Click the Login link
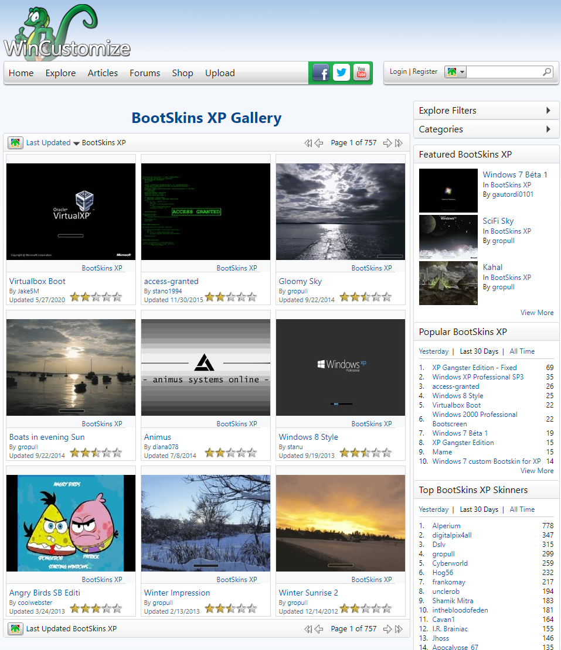Screen dimensions: 561x650 [x=398, y=71]
